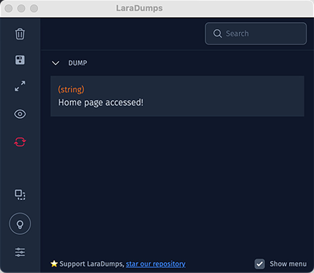314x273 pixels.
Task: Open the sliders settings icon
Action: pyautogui.click(x=20, y=252)
